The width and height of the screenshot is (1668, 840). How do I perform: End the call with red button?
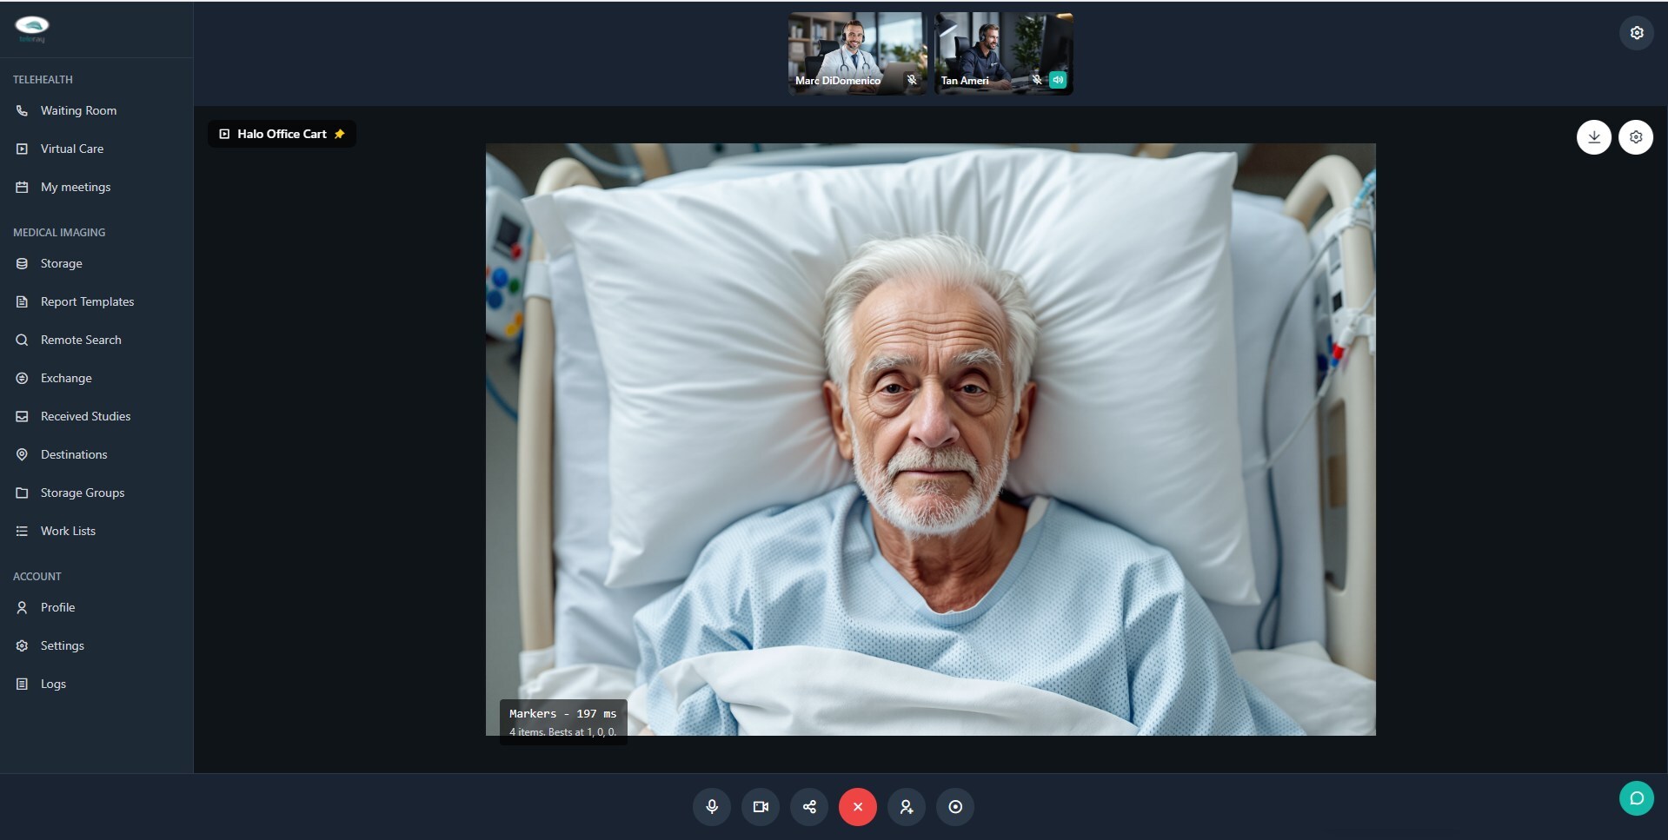coord(858,807)
